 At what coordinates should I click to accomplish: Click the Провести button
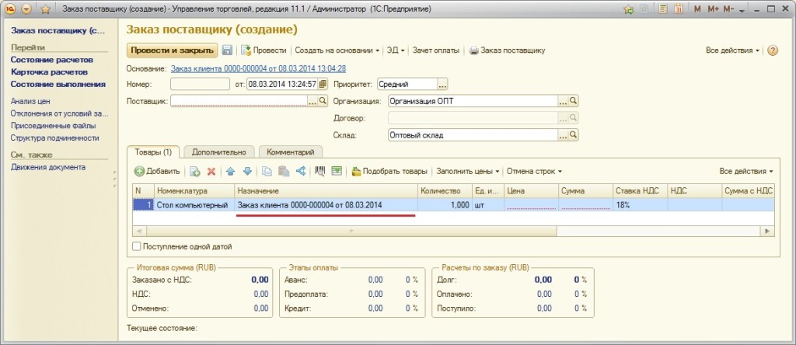pyautogui.click(x=263, y=51)
